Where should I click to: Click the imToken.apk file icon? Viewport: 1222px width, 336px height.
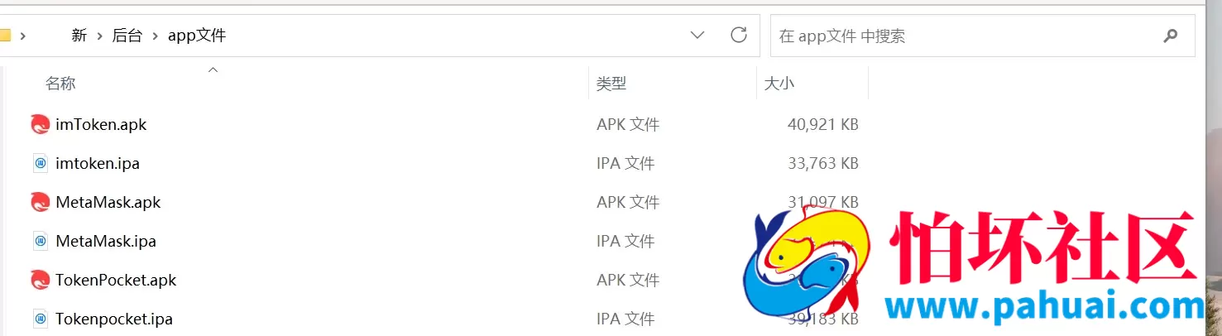click(40, 125)
